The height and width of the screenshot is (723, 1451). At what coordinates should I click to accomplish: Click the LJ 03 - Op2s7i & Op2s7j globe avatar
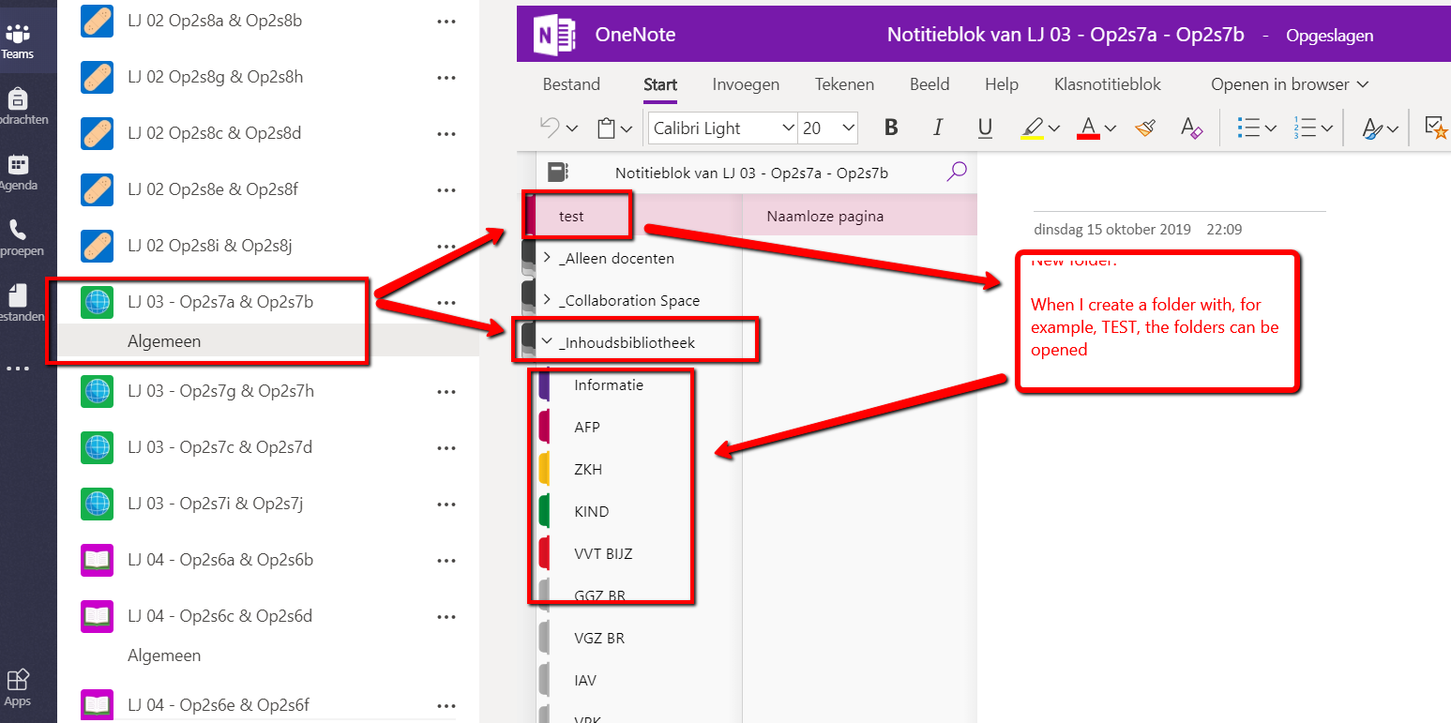[x=98, y=504]
